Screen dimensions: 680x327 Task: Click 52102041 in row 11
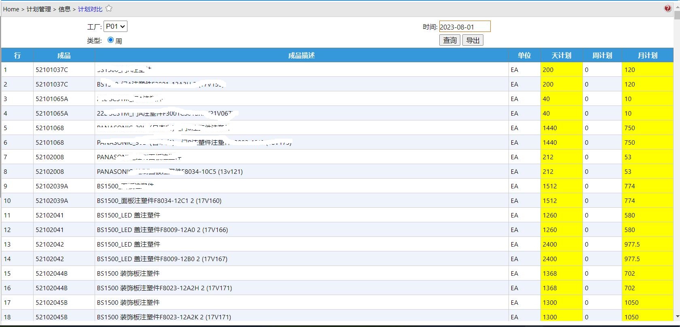[50, 215]
